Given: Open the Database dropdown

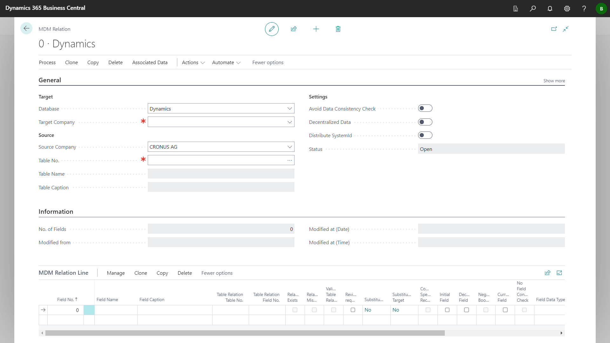Looking at the screenshot, I should click(x=290, y=109).
